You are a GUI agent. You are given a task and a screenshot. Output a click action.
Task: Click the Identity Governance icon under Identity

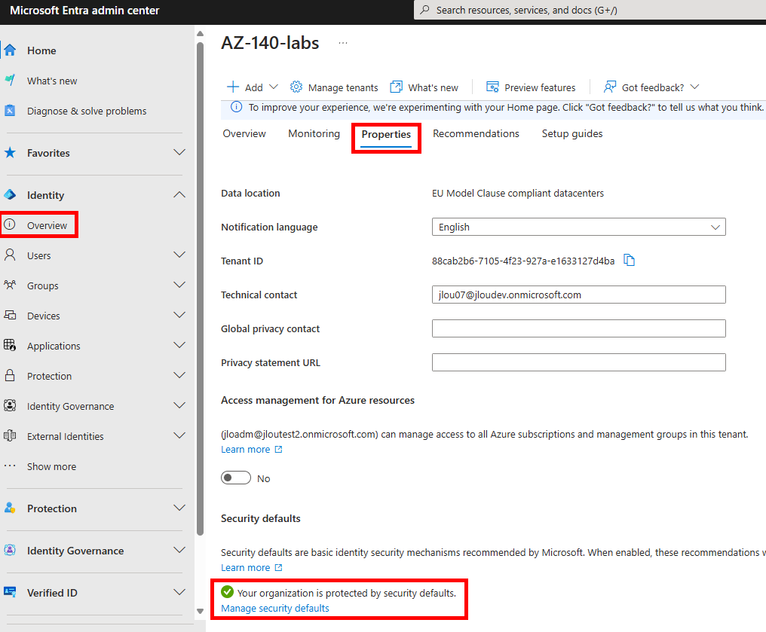pyautogui.click(x=11, y=406)
